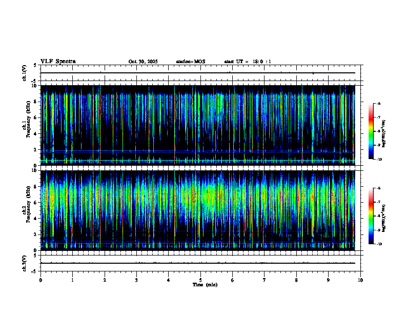Select the date text 'Oct. 30, 2025'
406x314 pixels.
[143, 62]
